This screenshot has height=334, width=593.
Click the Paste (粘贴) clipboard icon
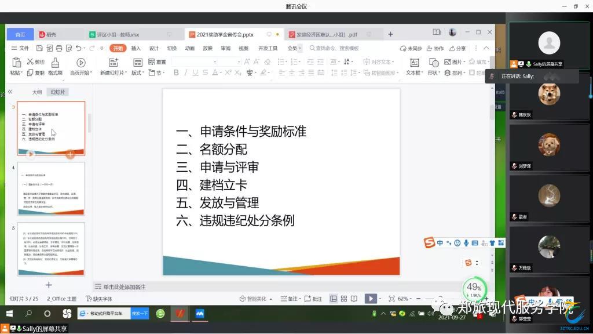[16, 63]
